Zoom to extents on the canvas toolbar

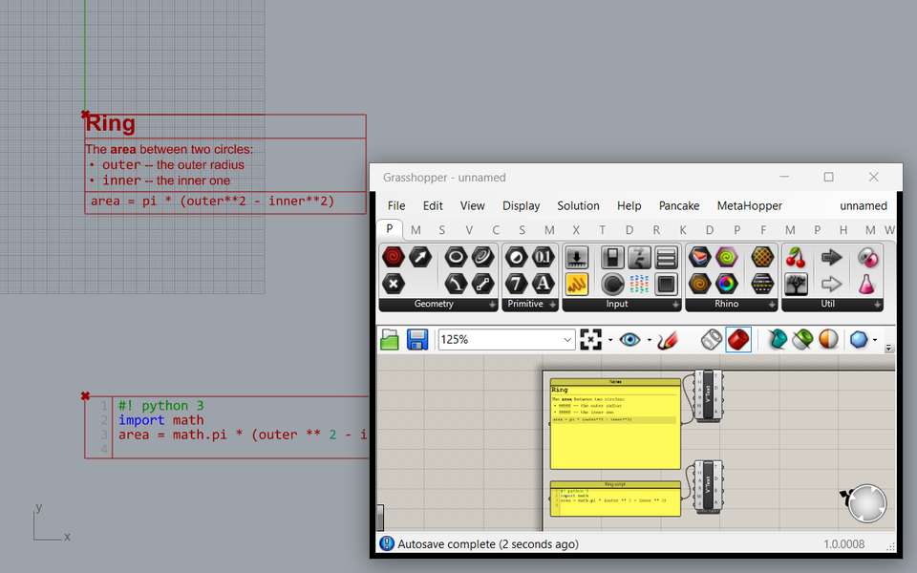[x=590, y=340]
